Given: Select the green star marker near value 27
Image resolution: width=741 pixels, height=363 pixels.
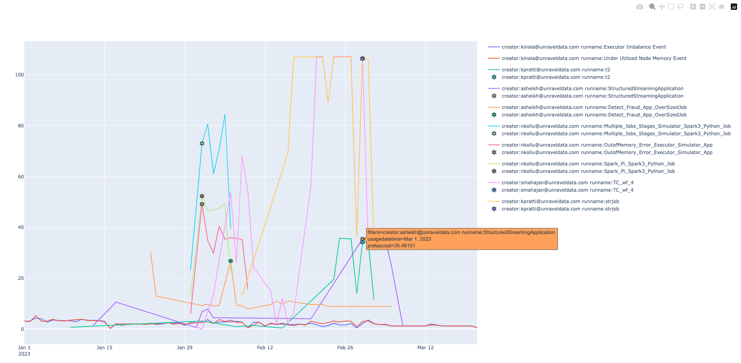Looking at the screenshot, I should pyautogui.click(x=231, y=261).
